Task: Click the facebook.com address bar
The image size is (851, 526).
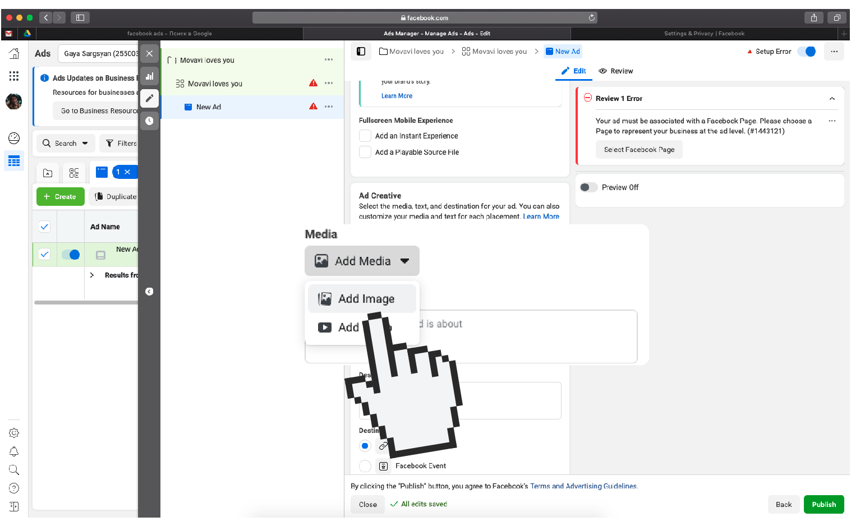Action: click(x=425, y=18)
